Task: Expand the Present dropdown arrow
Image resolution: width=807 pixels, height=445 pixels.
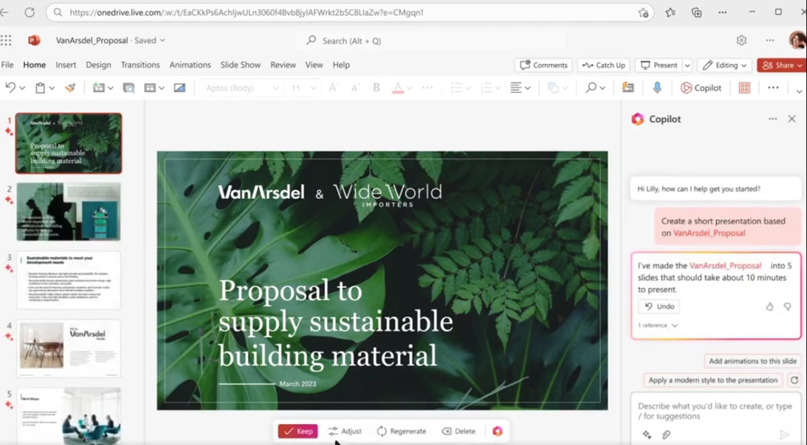Action: coord(687,65)
